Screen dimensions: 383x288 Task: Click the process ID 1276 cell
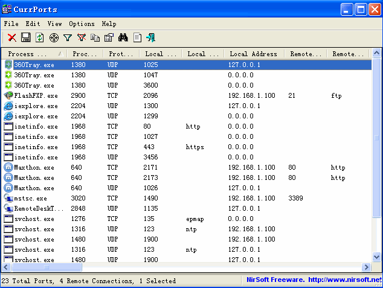(78, 219)
